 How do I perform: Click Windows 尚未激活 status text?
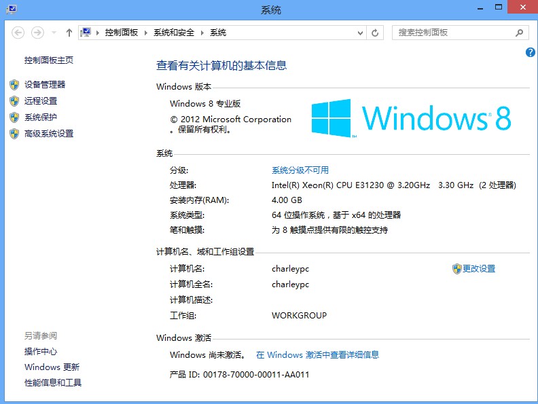(x=208, y=354)
